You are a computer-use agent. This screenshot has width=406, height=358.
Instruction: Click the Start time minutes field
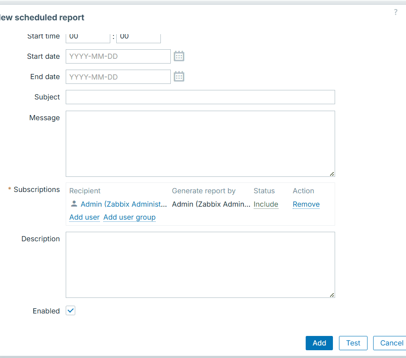[138, 37]
